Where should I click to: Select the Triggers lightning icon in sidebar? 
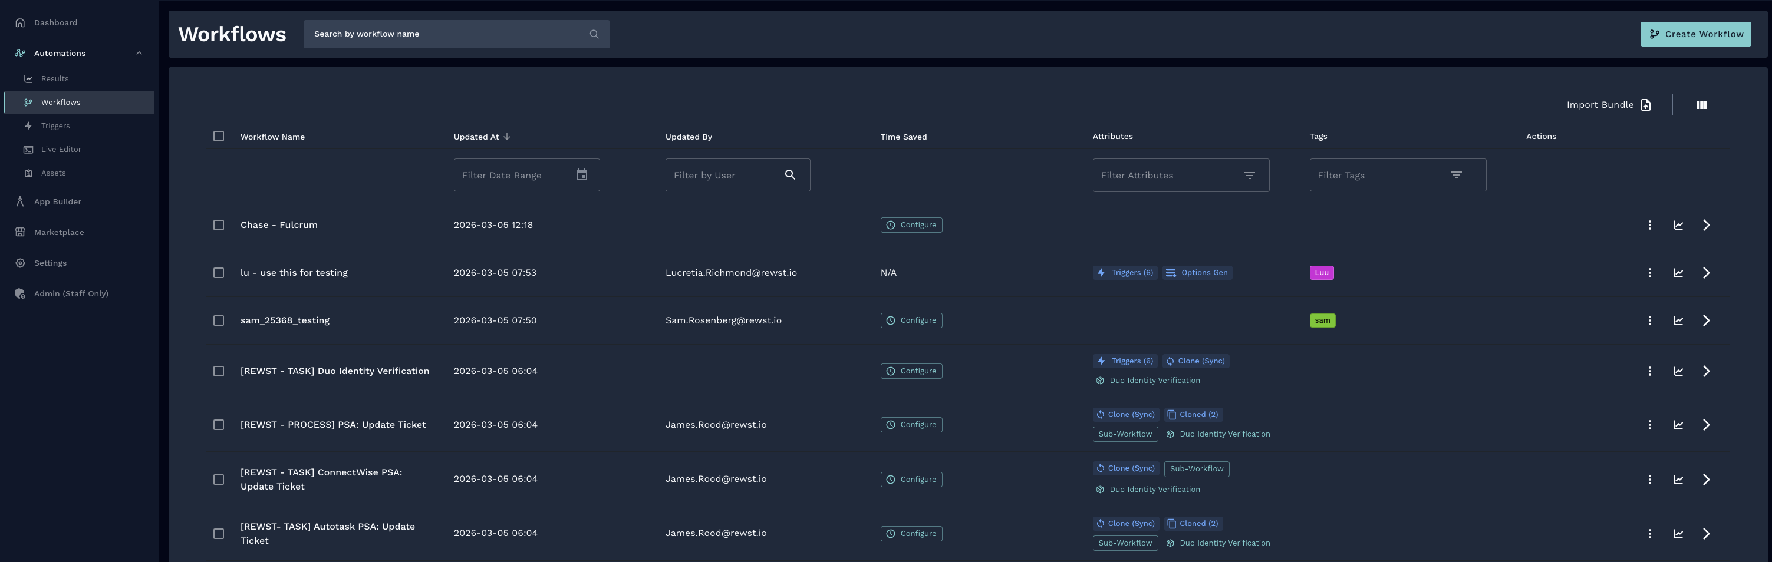28,125
